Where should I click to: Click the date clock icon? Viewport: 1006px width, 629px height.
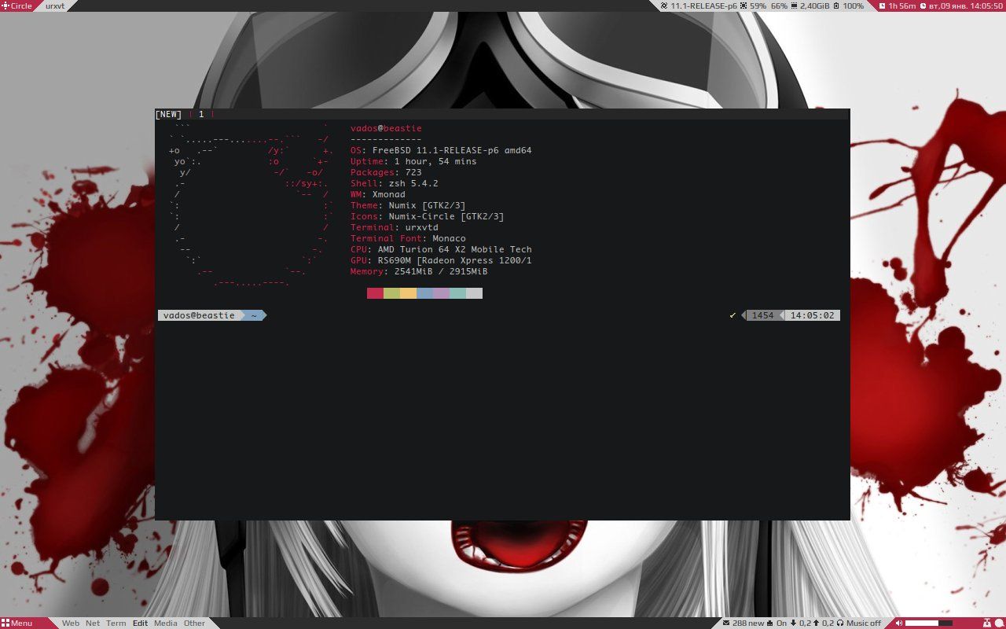(923, 6)
